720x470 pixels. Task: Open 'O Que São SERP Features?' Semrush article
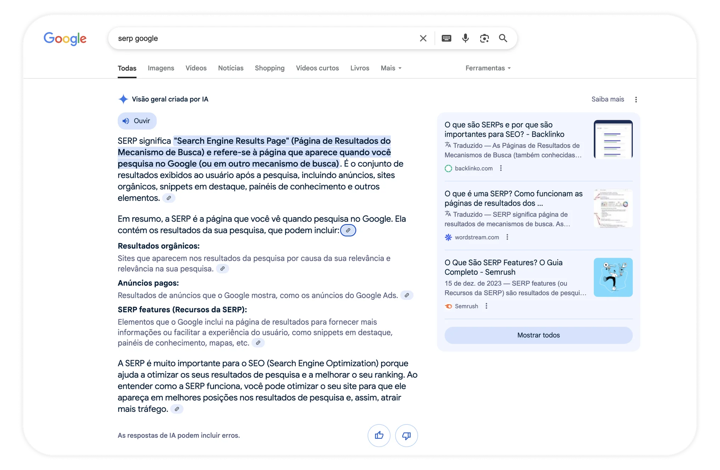504,267
